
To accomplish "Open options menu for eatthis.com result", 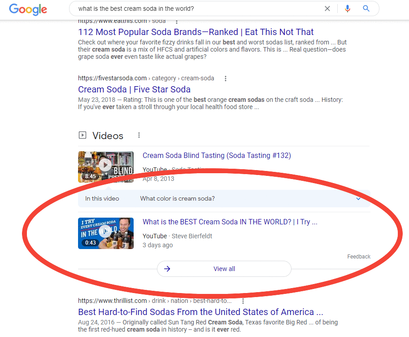I will [x=177, y=22].
